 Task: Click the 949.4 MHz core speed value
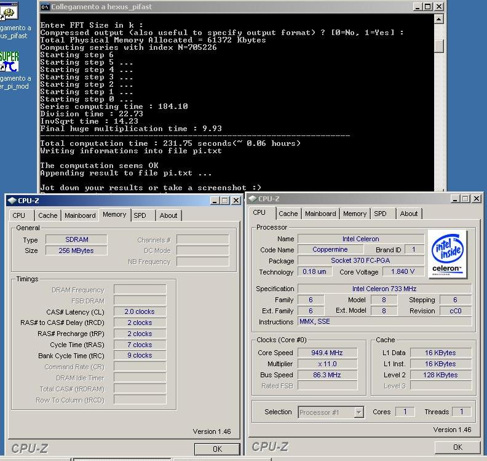[327, 353]
